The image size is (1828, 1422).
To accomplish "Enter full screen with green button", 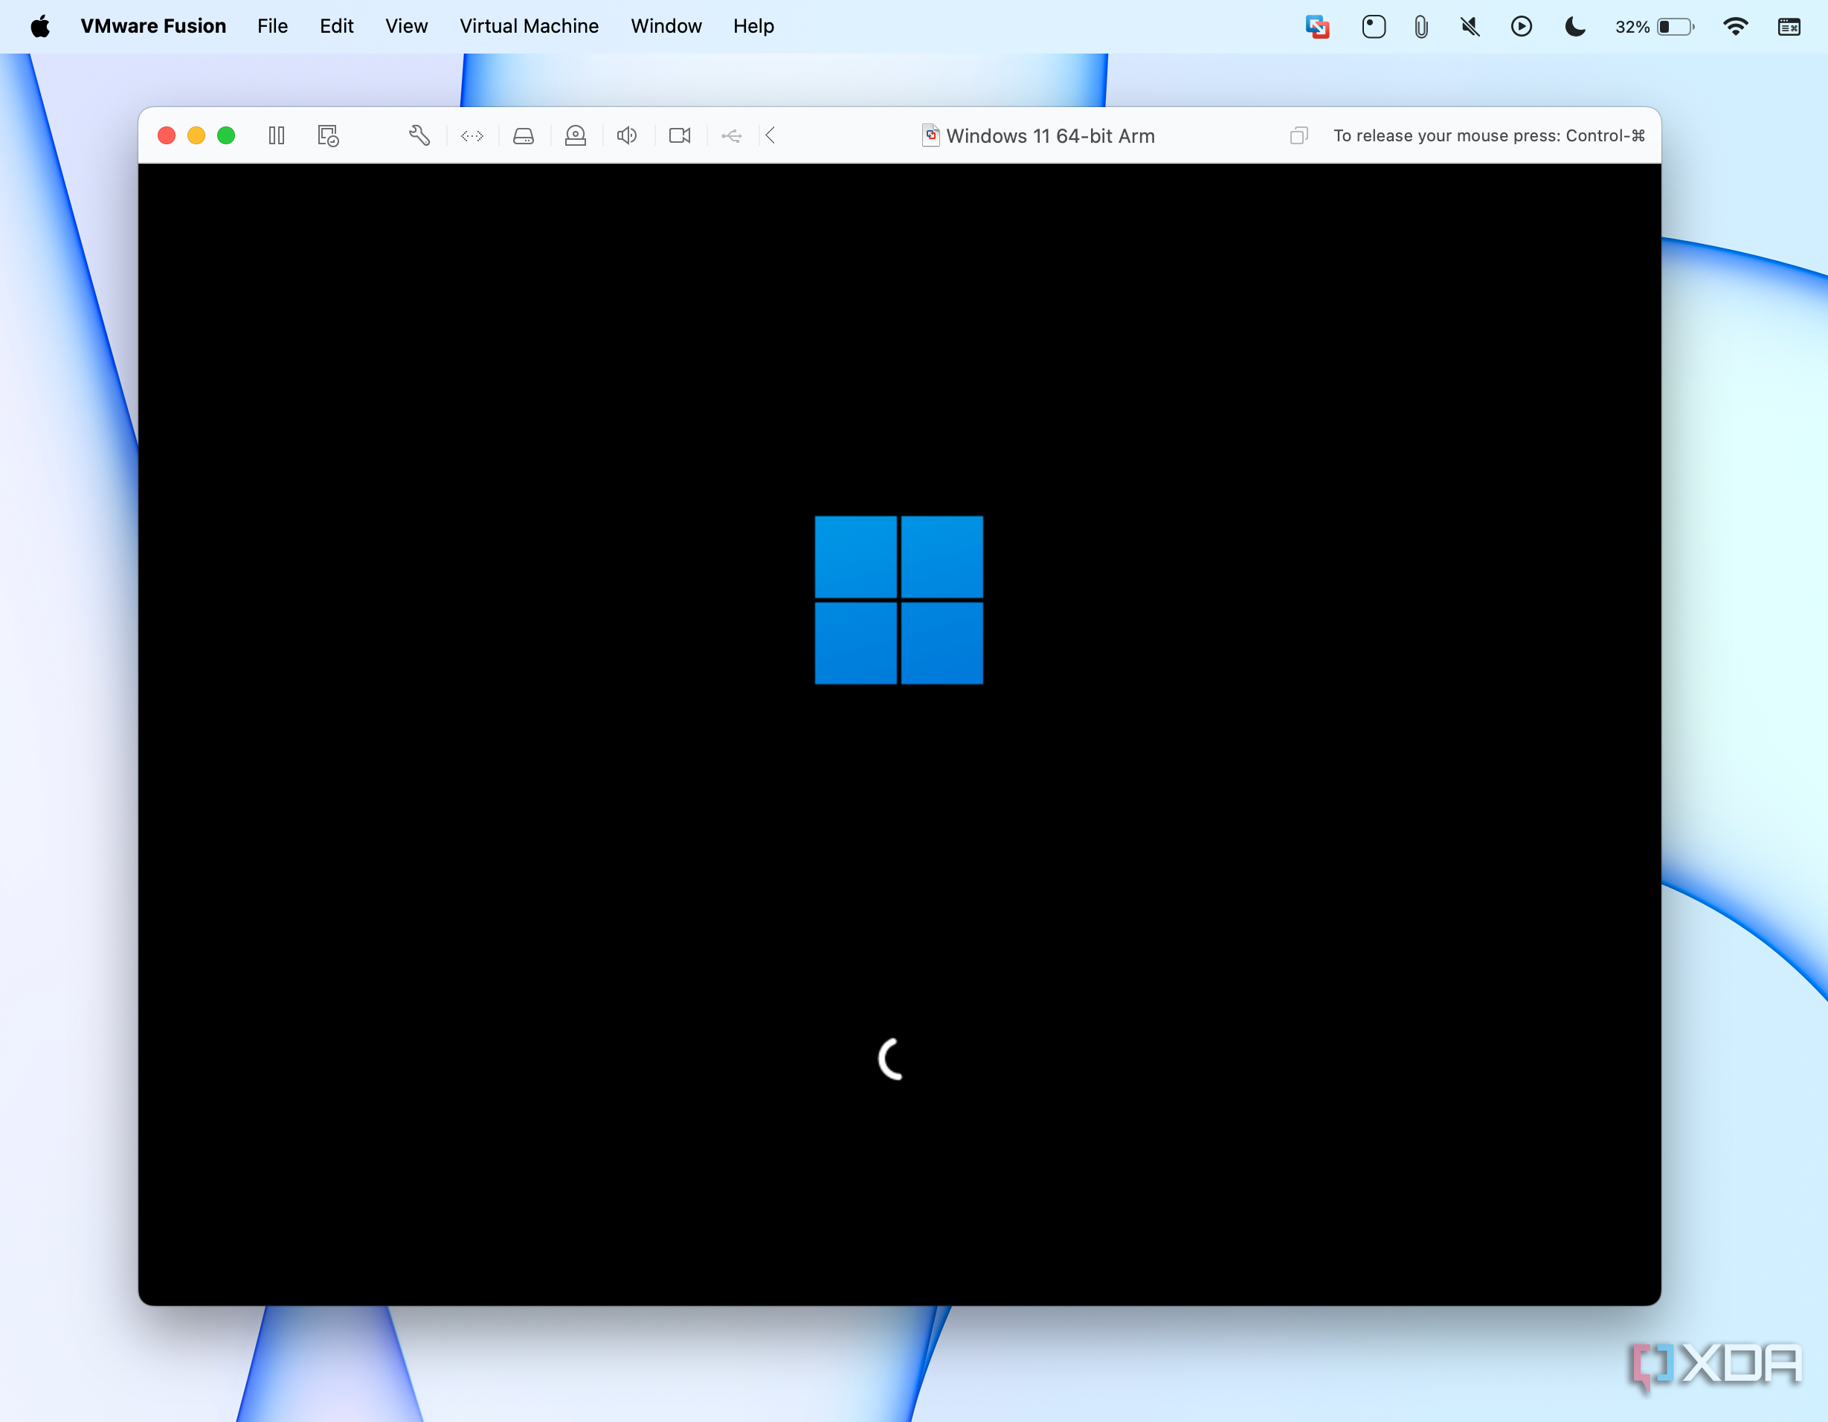I will click(x=226, y=135).
